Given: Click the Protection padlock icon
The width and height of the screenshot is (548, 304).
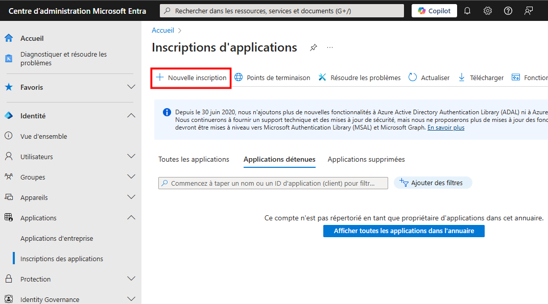Looking at the screenshot, I should (x=9, y=278).
